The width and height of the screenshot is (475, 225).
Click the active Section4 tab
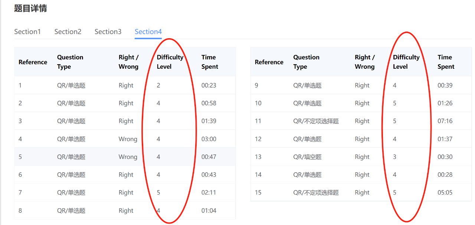click(x=148, y=32)
